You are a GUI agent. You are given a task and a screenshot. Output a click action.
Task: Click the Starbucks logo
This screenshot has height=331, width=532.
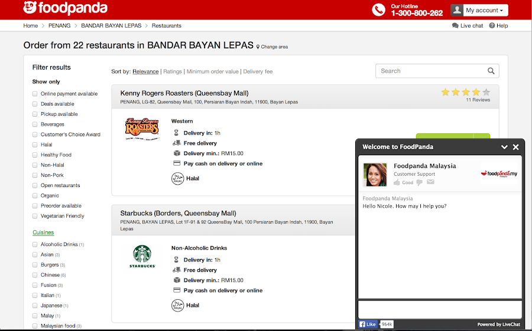click(x=142, y=257)
